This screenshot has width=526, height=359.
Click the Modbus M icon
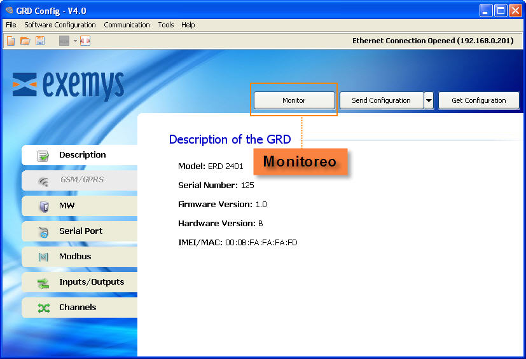click(x=43, y=257)
